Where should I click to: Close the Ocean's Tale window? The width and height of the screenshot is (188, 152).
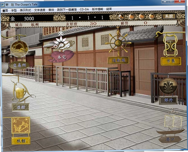point(180,1)
